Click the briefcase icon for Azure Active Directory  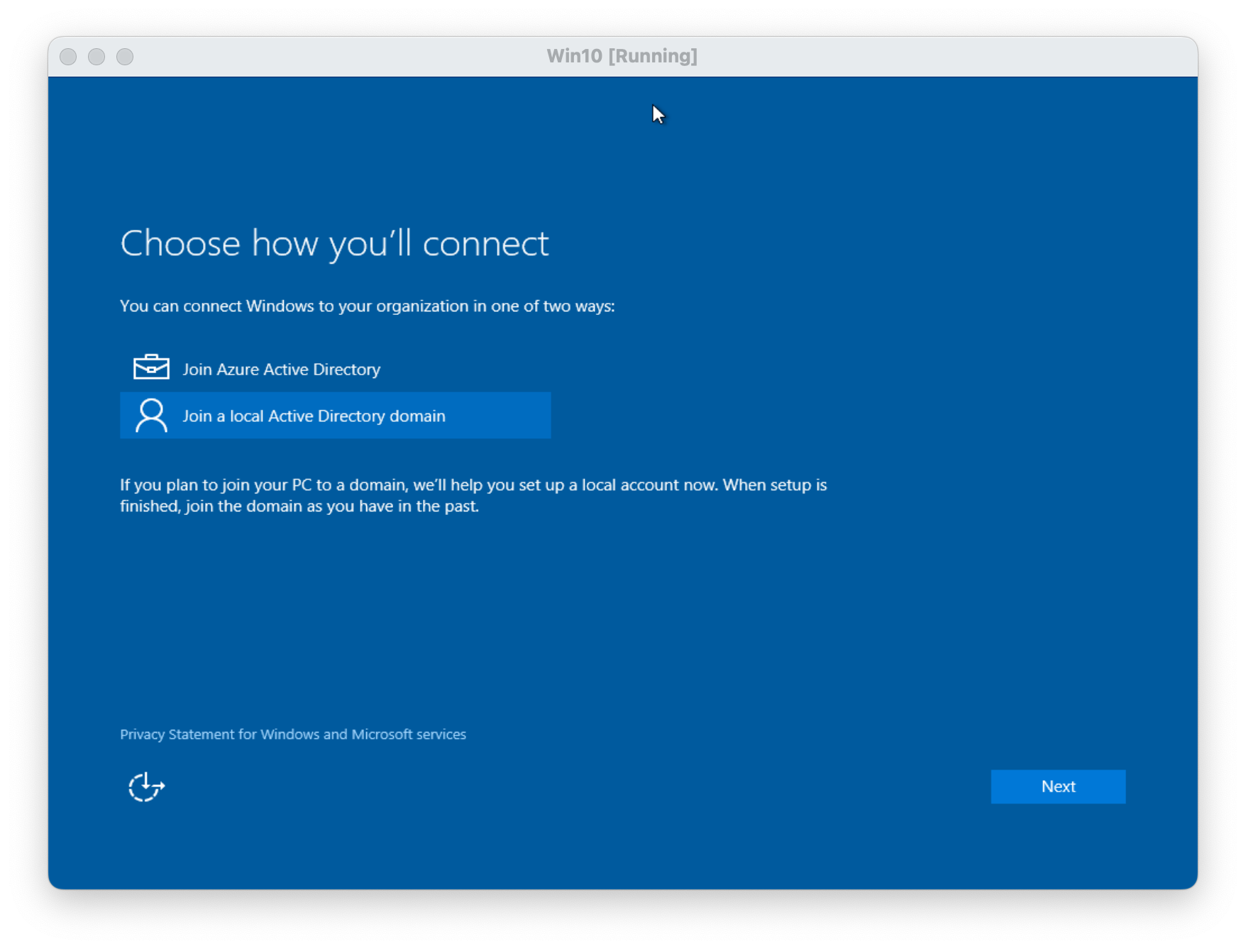tap(151, 367)
